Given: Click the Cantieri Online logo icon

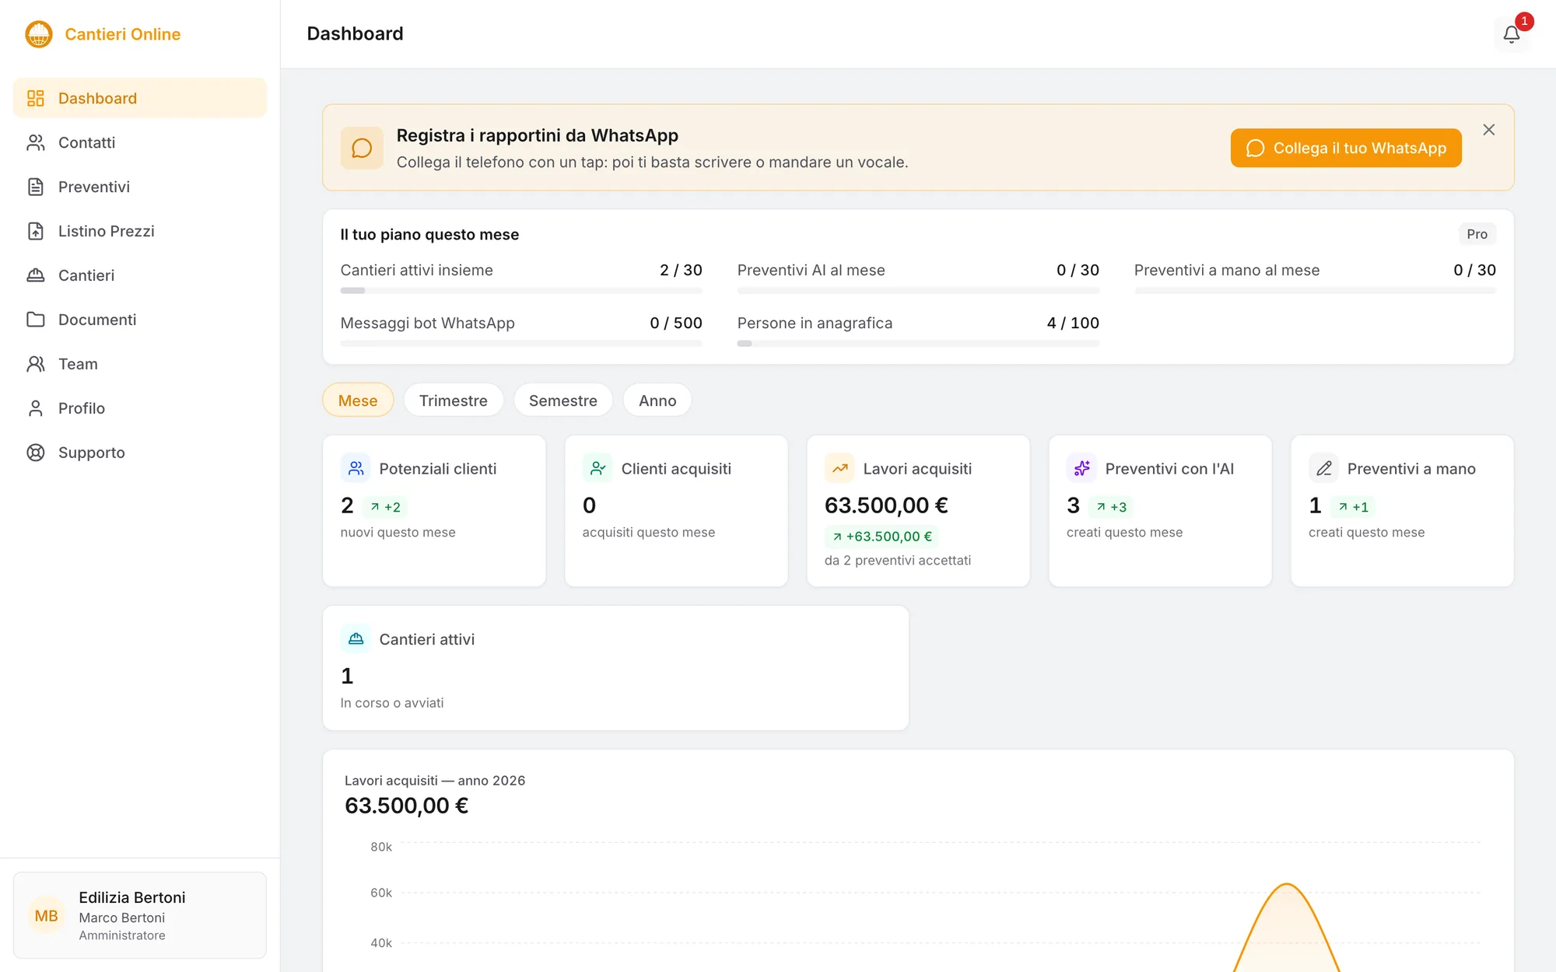Looking at the screenshot, I should pos(38,34).
